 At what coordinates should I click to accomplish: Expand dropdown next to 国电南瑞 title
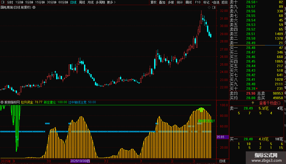(34, 8)
